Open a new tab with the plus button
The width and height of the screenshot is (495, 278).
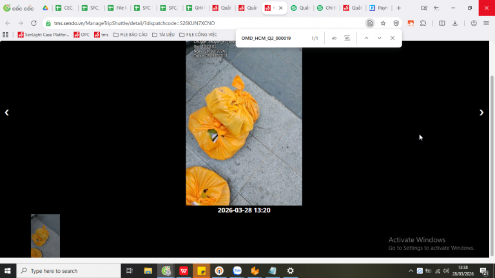pos(399,8)
